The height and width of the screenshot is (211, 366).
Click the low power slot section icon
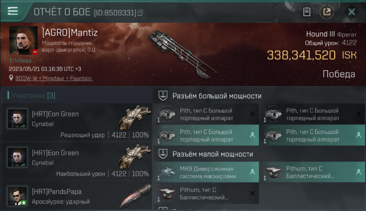[163, 154]
